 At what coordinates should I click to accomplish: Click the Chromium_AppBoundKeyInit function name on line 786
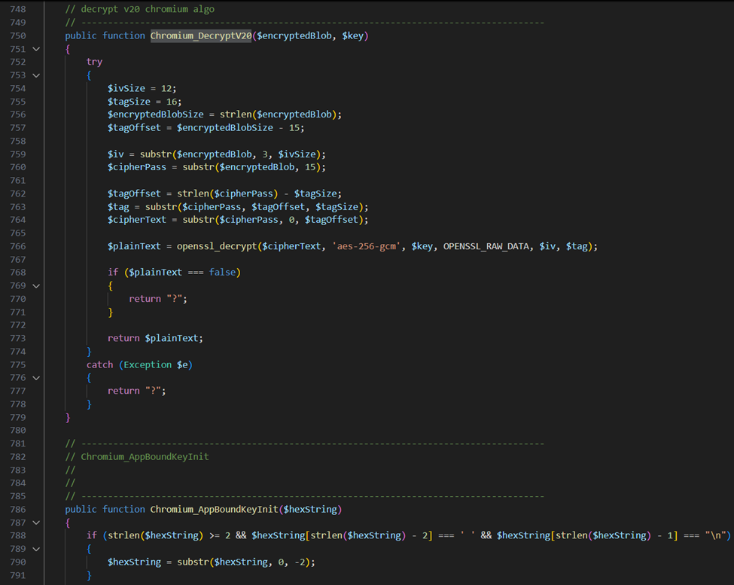(215, 509)
